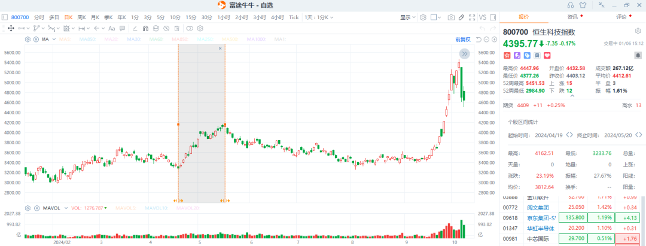Select the crosshair move cursor tool
Viewport: 646px width, 246px height.
11,29
